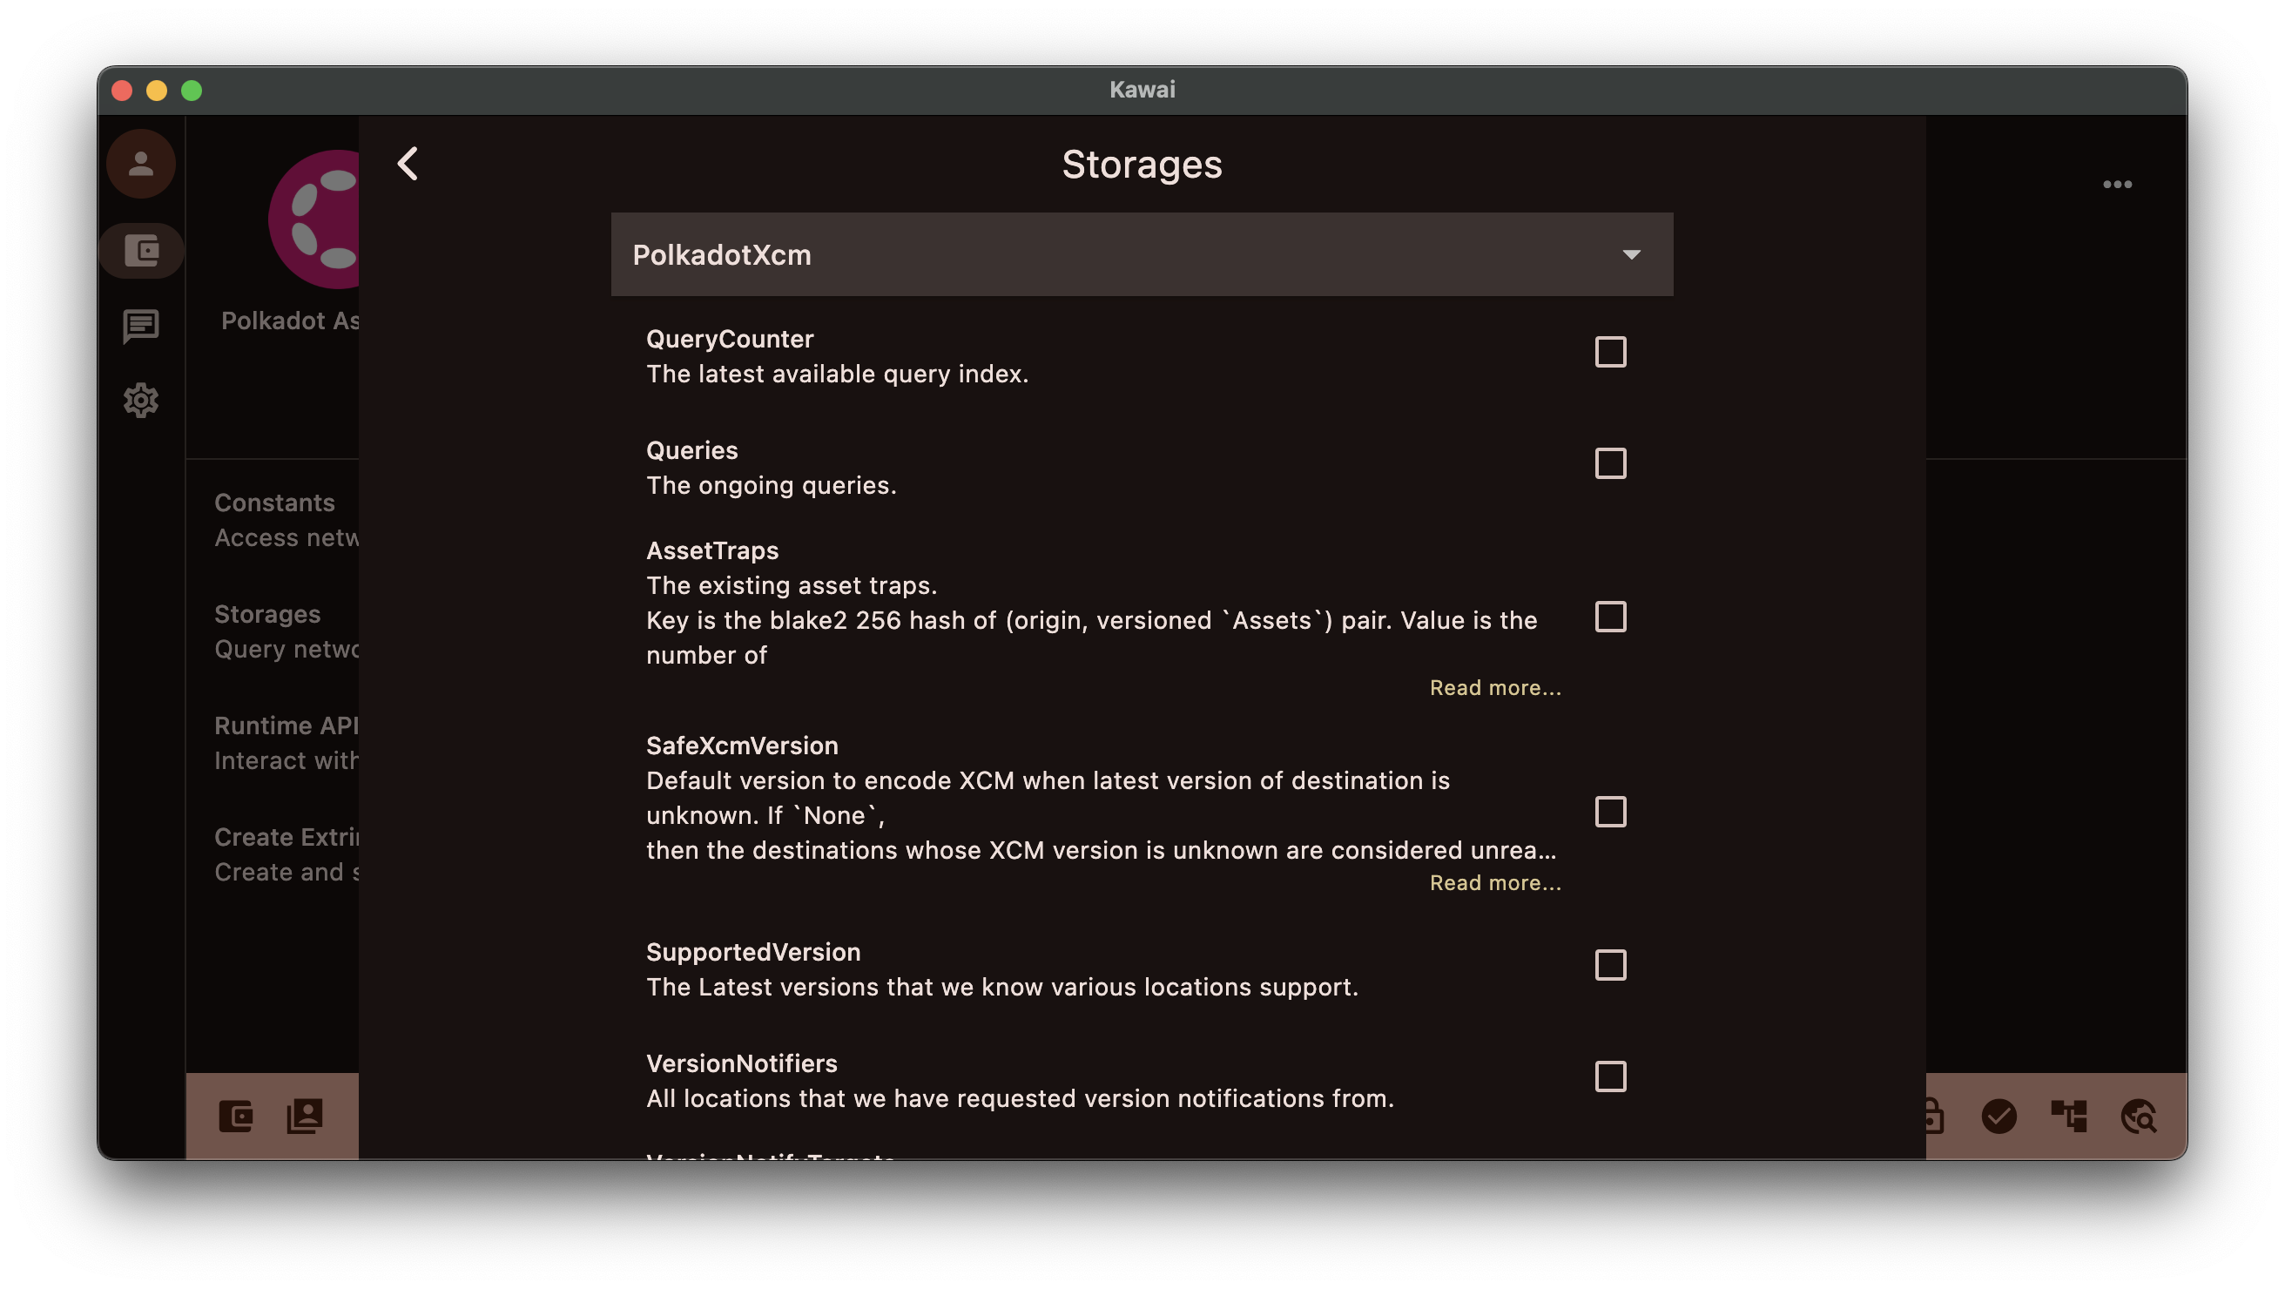
Task: Click the dropdown arrow beside PolkadotXcm
Action: click(1630, 254)
